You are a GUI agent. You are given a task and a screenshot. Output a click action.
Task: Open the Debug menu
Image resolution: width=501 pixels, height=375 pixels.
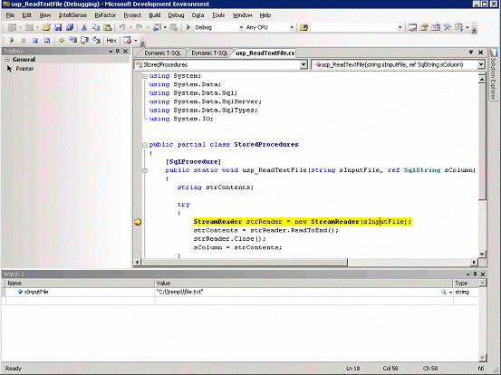click(176, 15)
